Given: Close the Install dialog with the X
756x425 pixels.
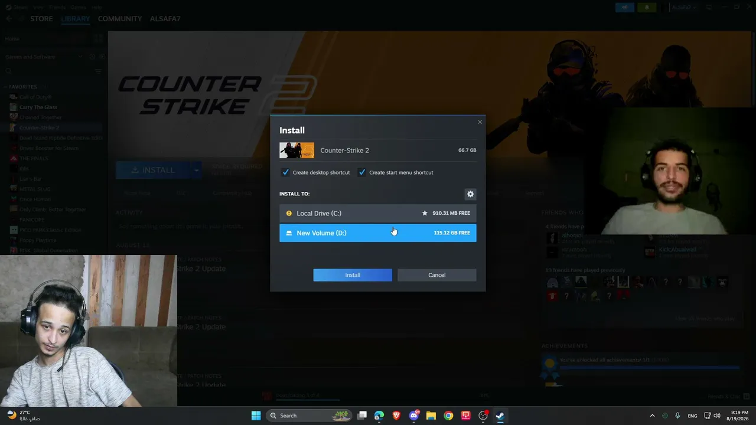Looking at the screenshot, I should point(480,122).
